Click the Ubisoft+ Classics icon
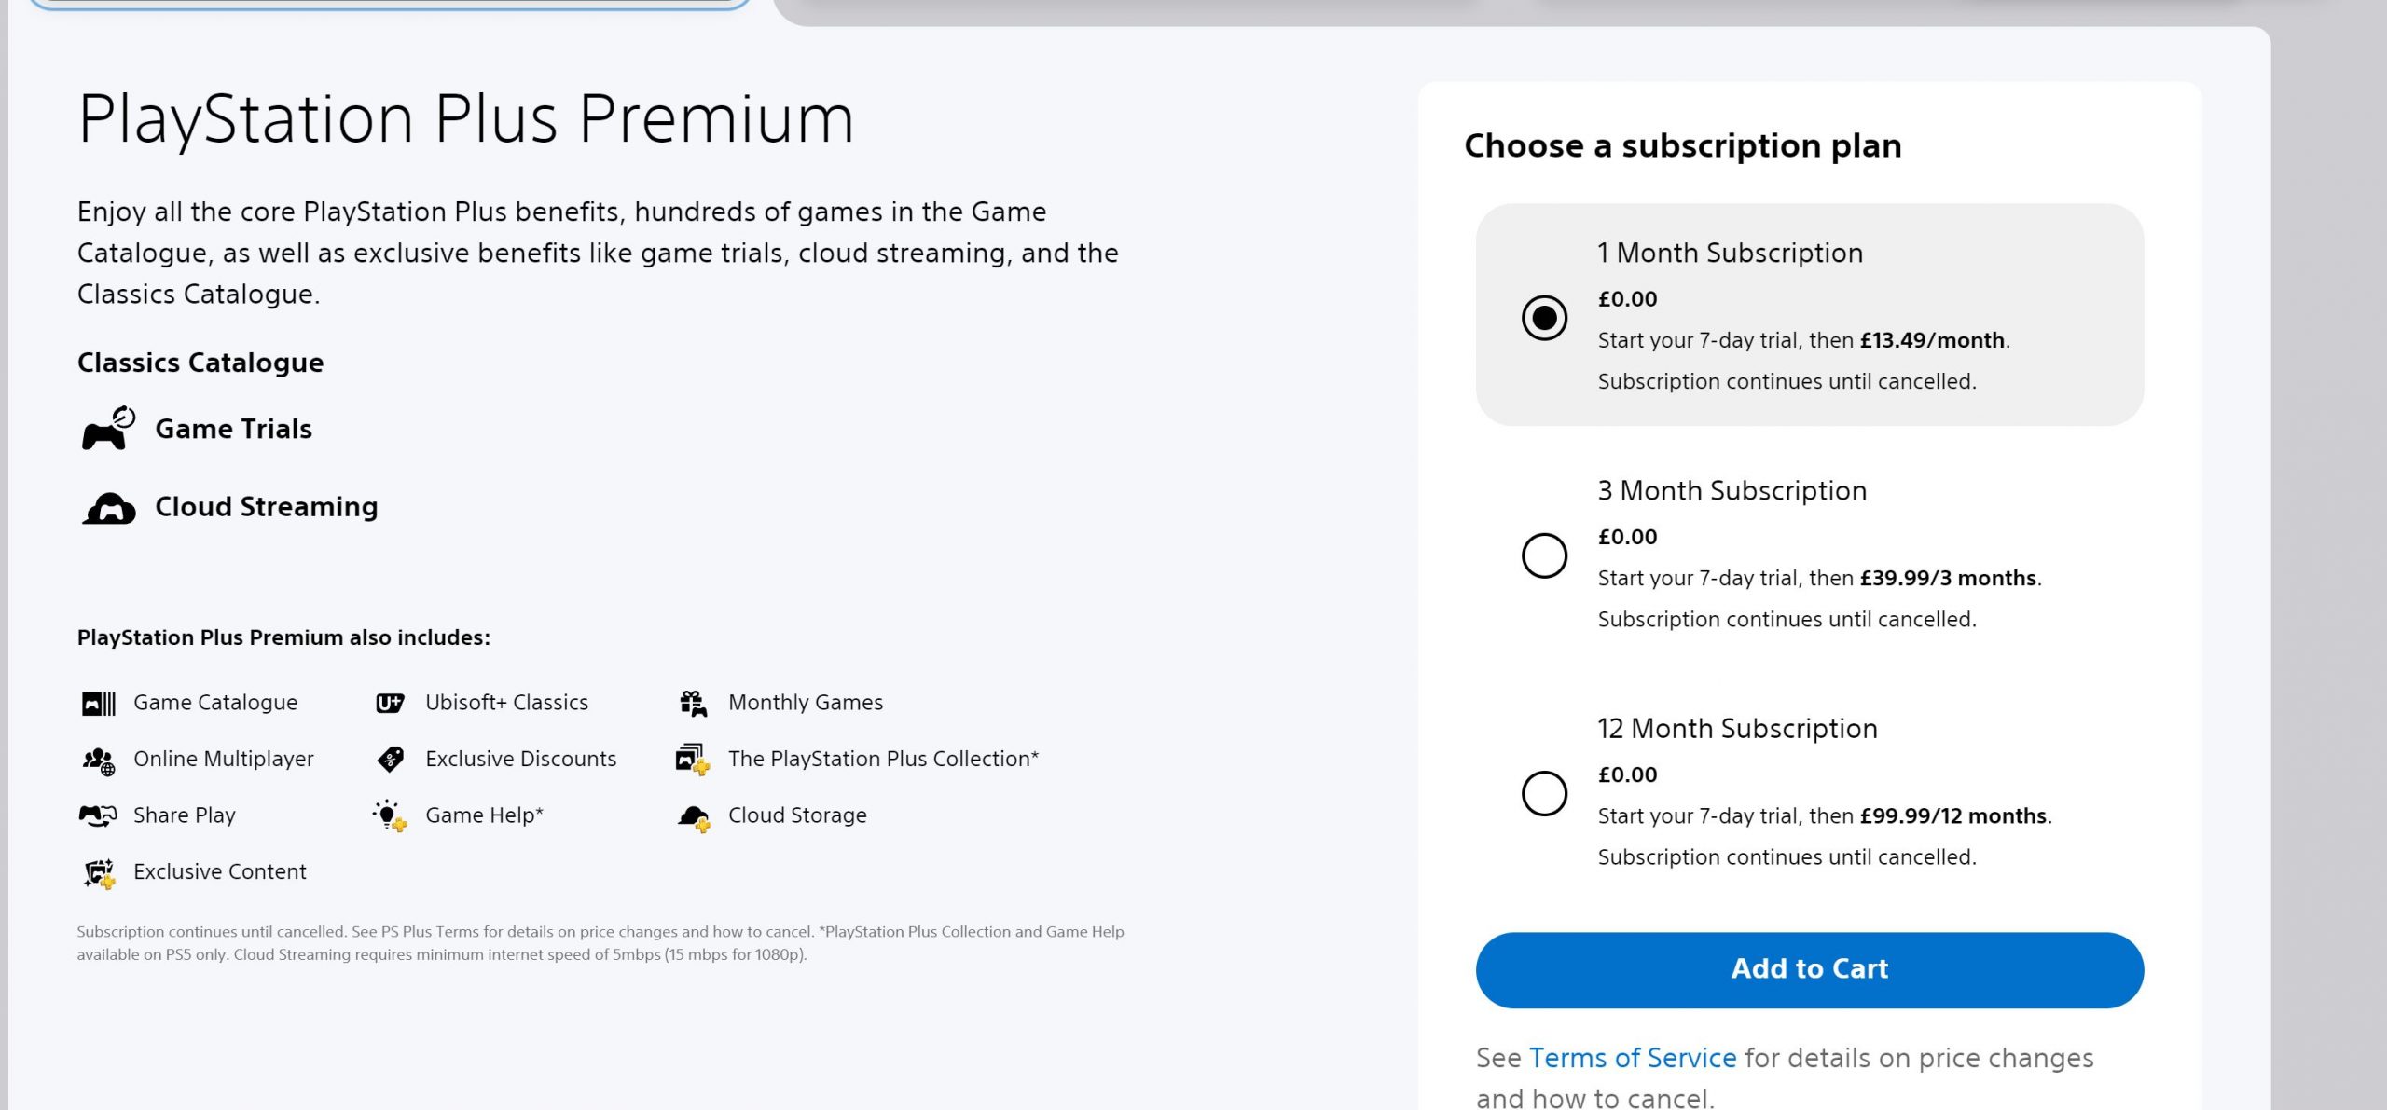The image size is (2387, 1110). point(392,702)
